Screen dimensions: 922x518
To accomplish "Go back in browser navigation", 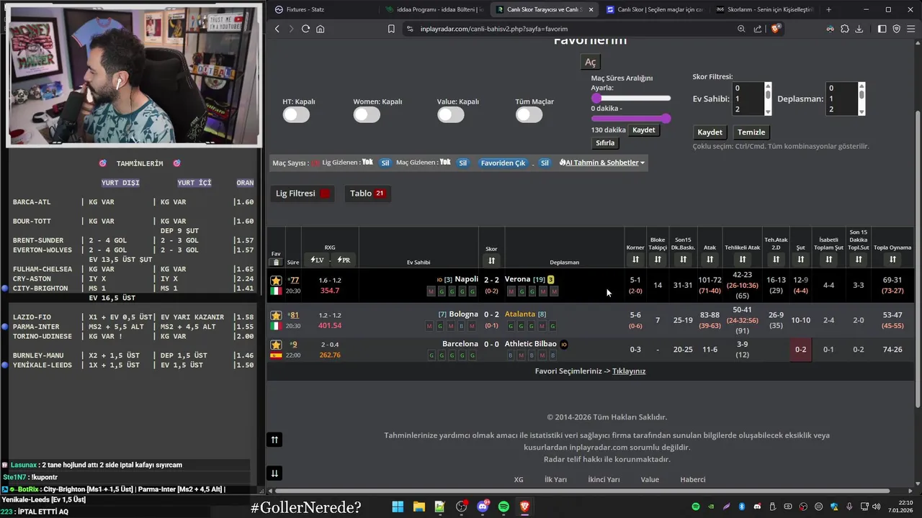I will point(277,29).
